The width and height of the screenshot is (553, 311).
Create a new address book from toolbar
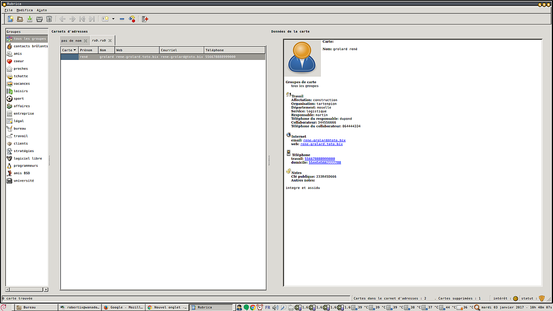(10, 19)
